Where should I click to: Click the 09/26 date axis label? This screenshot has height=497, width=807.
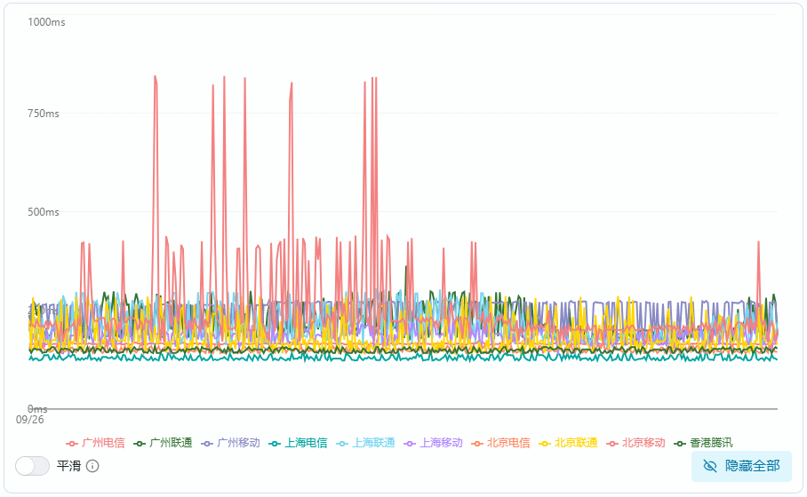(30, 420)
